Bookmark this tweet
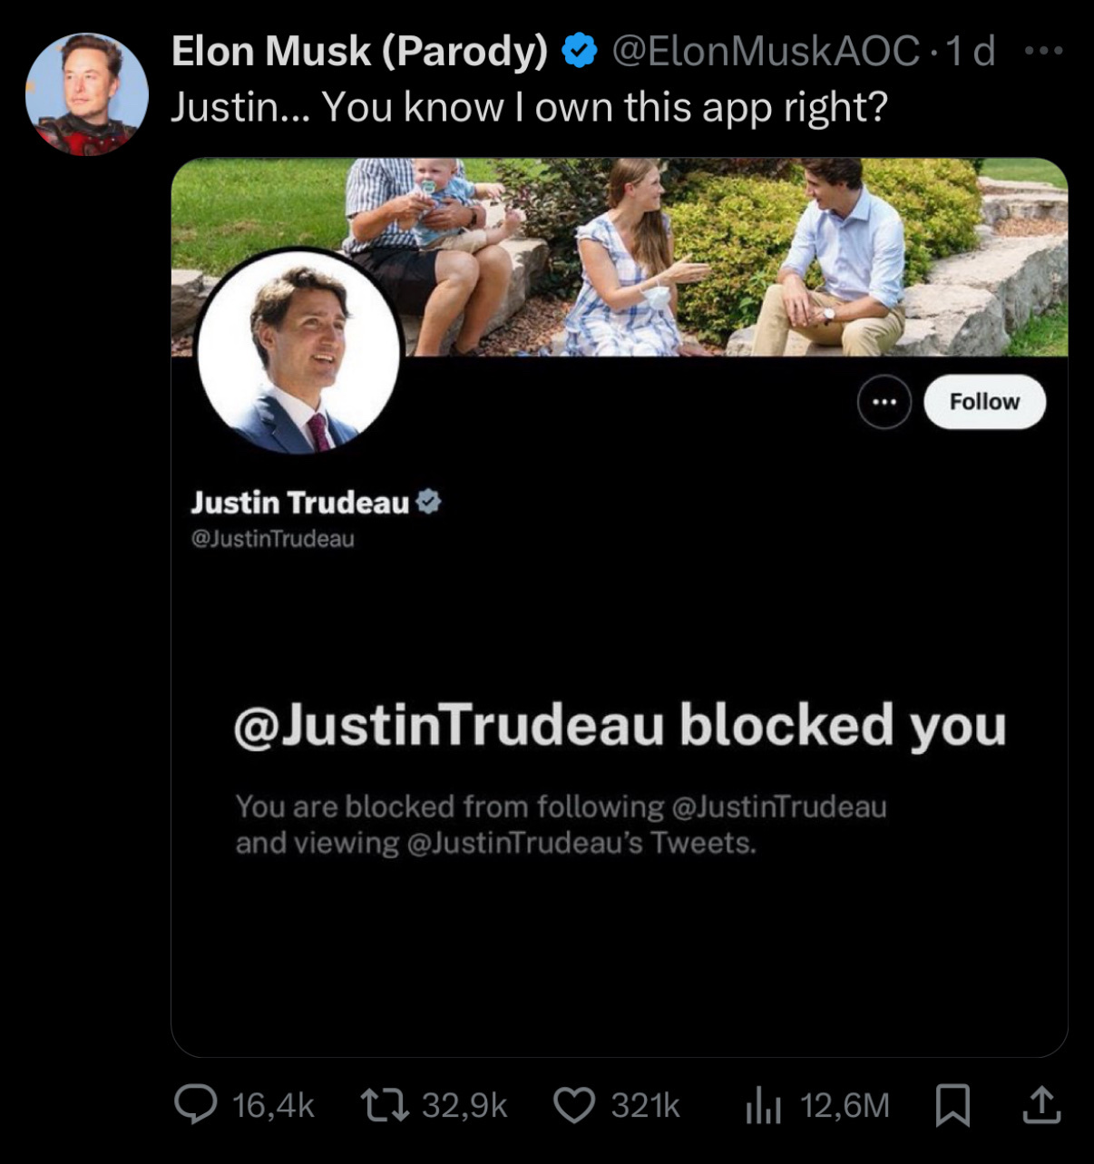Image resolution: width=1094 pixels, height=1164 pixels. click(952, 1105)
